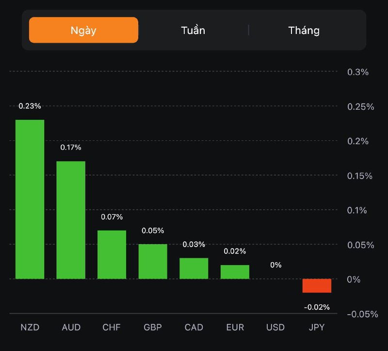The image size is (388, 351).
Task: Select the CAD bar in chart
Action: pos(194,268)
